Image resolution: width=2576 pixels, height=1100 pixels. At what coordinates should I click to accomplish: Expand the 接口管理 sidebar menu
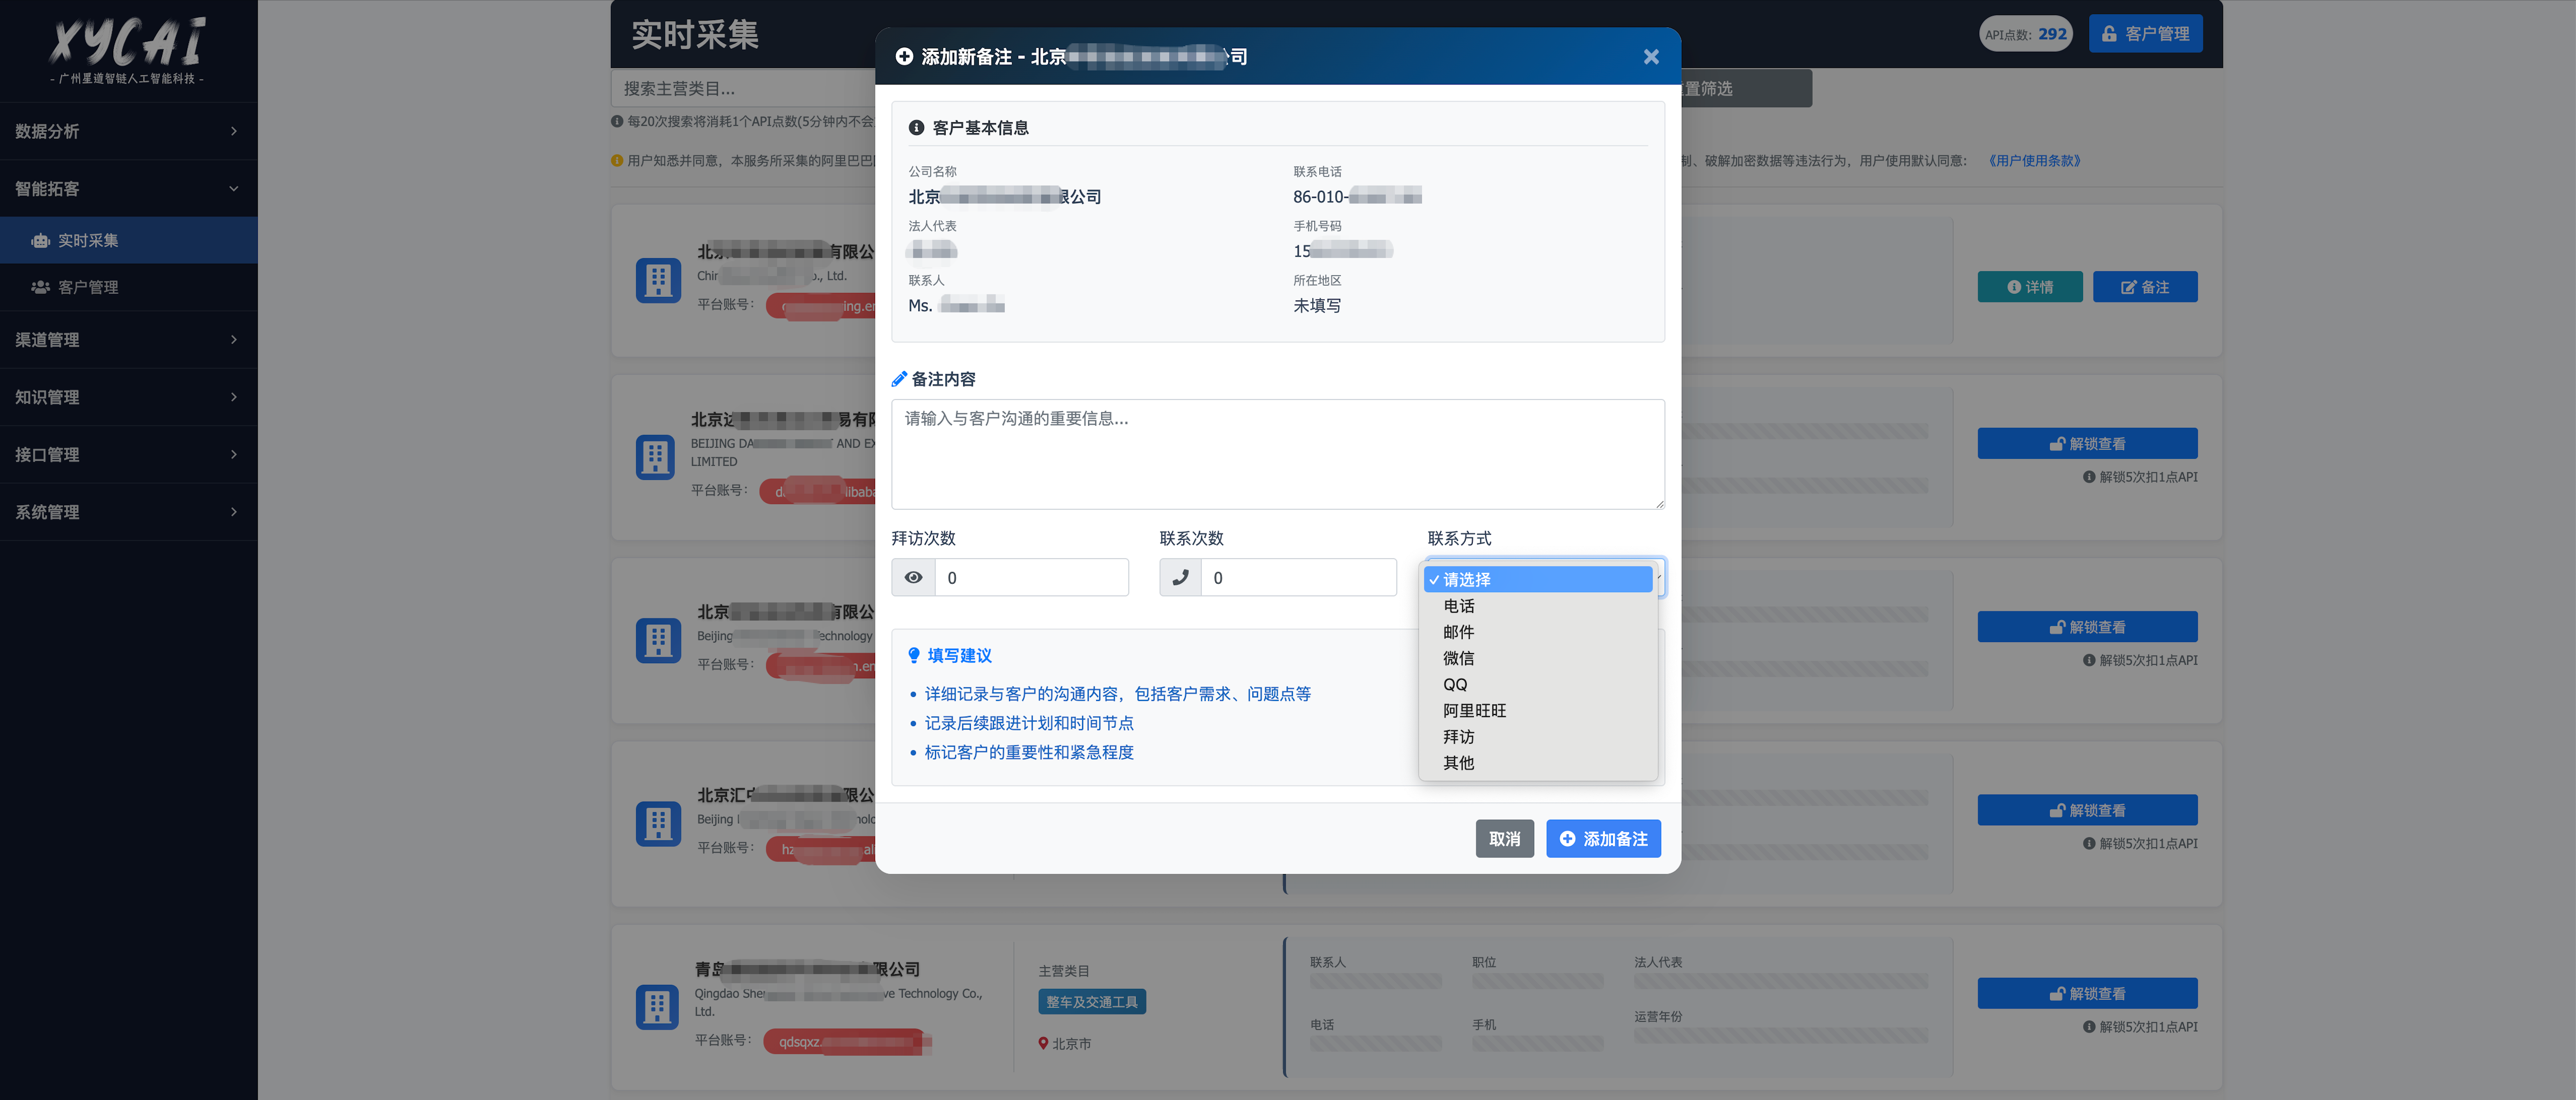pyautogui.click(x=128, y=454)
